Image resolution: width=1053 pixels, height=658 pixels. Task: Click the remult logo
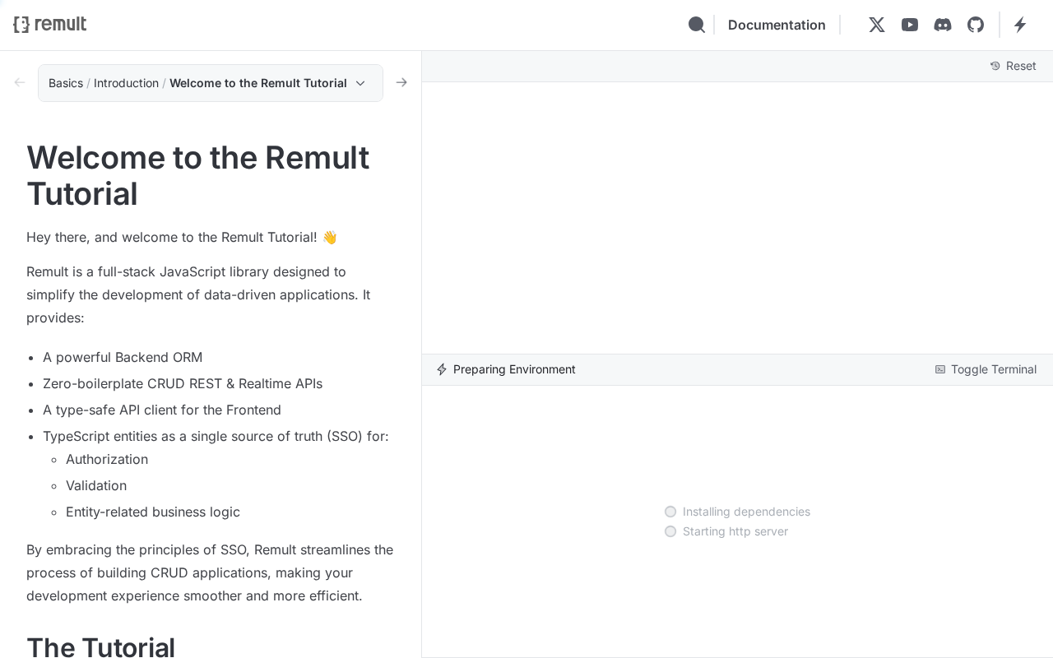50,25
